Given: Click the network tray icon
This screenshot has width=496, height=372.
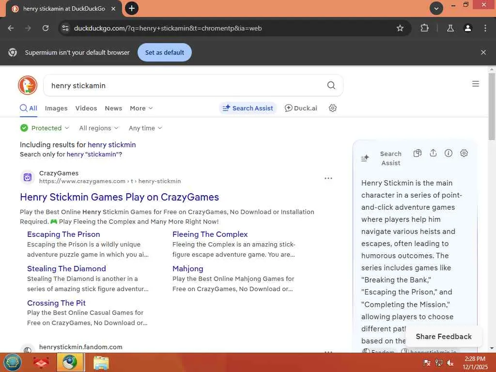Looking at the screenshot, I should [439, 363].
